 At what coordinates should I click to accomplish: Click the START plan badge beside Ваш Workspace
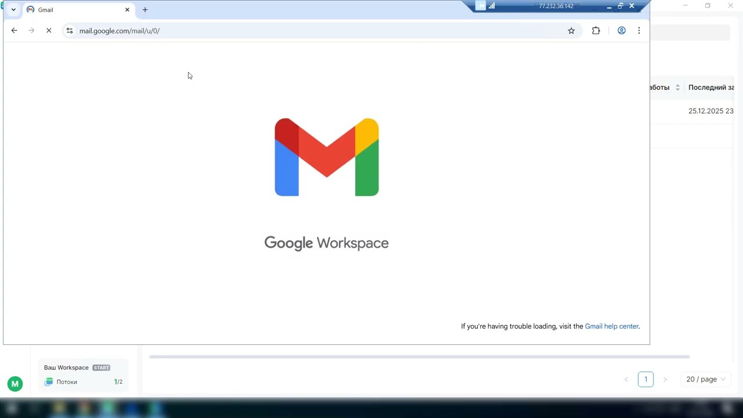[x=101, y=367]
